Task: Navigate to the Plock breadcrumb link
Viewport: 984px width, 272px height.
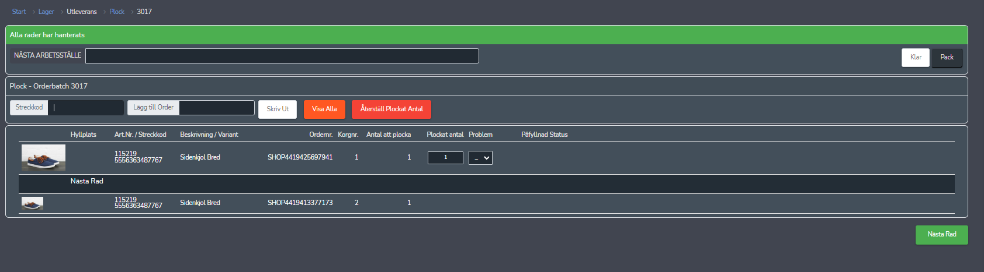Action: 117,12
